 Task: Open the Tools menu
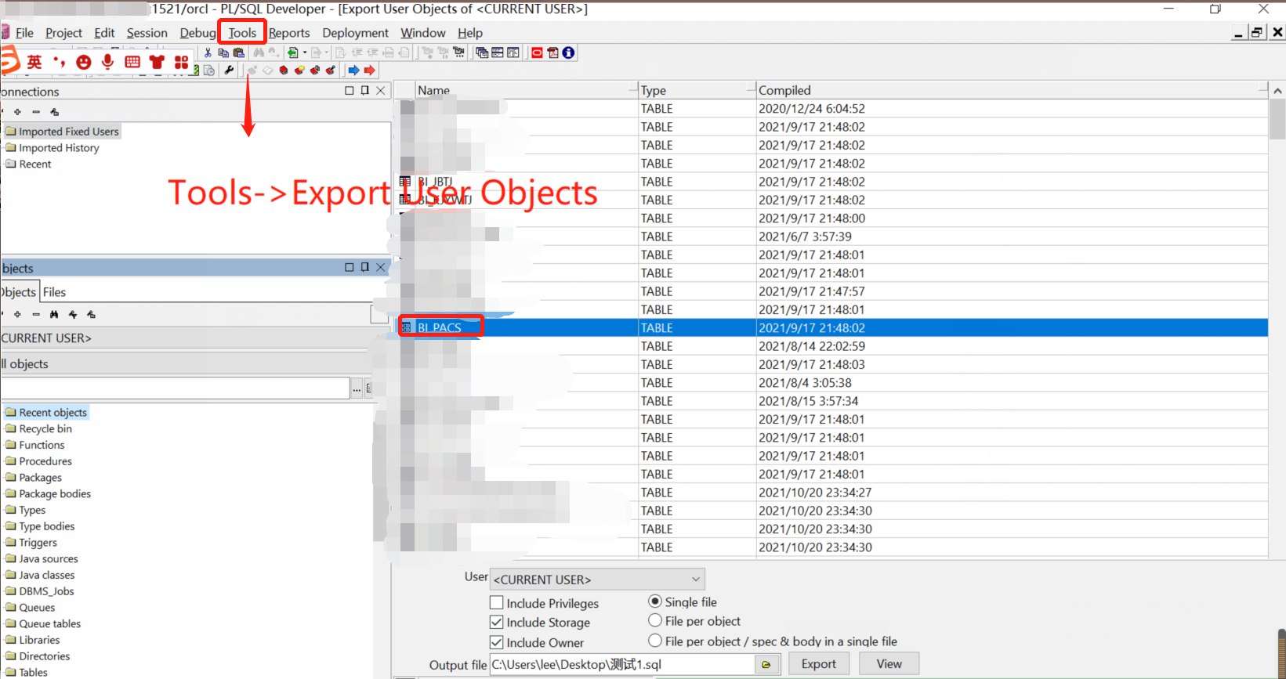coord(242,33)
